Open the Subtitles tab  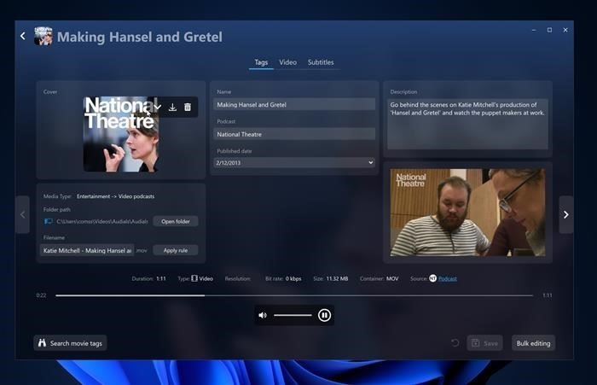tap(321, 62)
